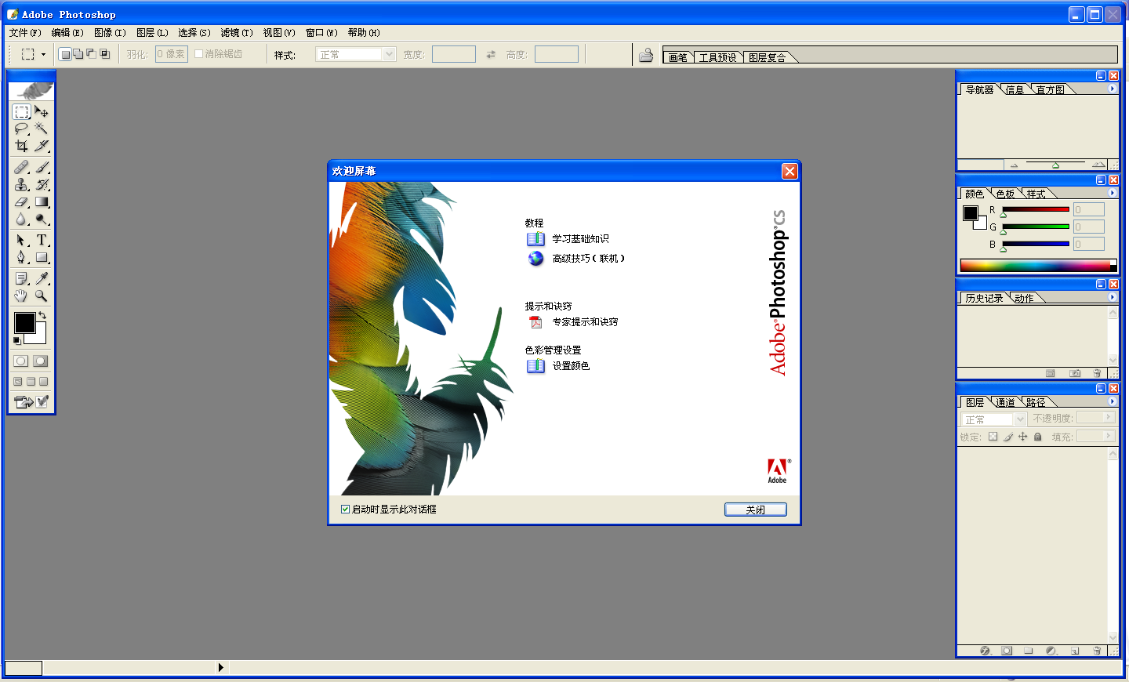Click the R red slider in Color panel

[1036, 209]
